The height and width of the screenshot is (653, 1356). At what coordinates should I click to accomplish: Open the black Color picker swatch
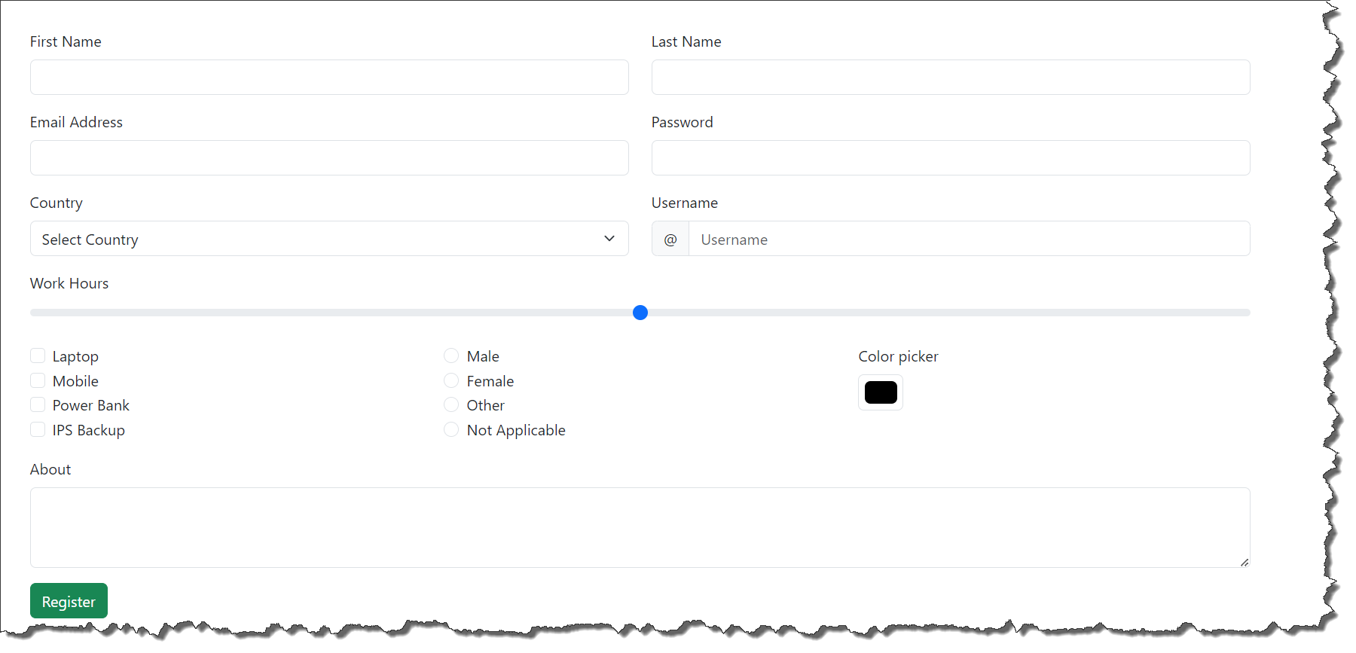click(881, 392)
